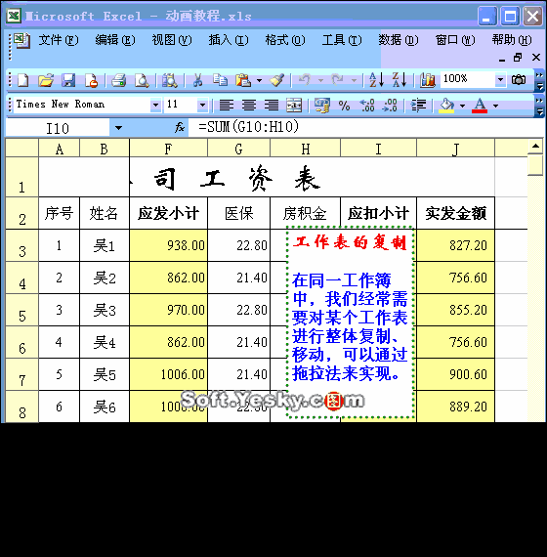Cut selection with the scissors icon

click(x=197, y=80)
